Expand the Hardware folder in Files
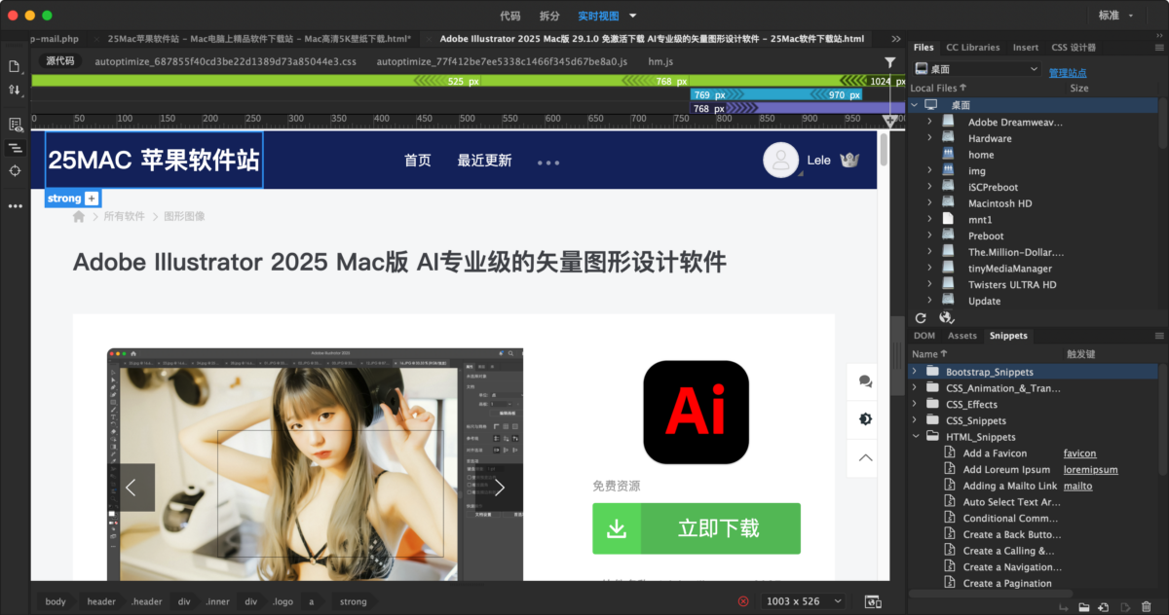Viewport: 1169px width, 615px height. [x=929, y=138]
